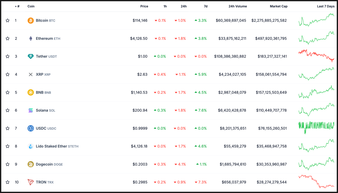The height and width of the screenshot is (193, 338).
Task: Toggle the star next to Solana
Action: pyautogui.click(x=7, y=110)
